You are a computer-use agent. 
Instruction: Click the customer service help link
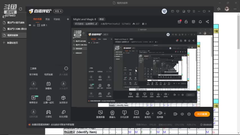pyautogui.click(x=53, y=124)
